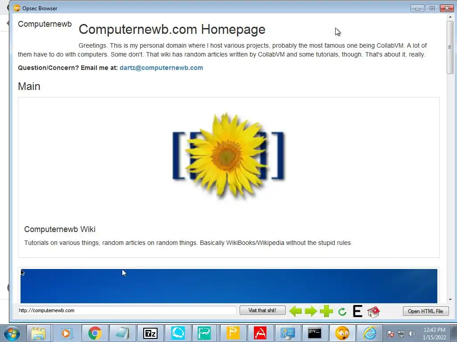Open the Control Panel taskbar icon
The height and width of the screenshot is (342, 457).
pyautogui.click(x=288, y=333)
